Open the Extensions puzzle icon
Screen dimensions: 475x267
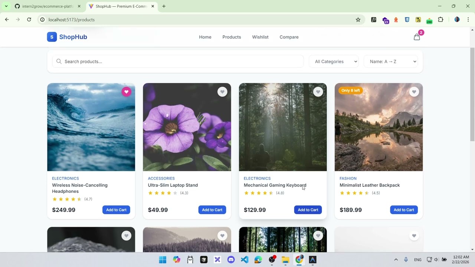(x=440, y=20)
